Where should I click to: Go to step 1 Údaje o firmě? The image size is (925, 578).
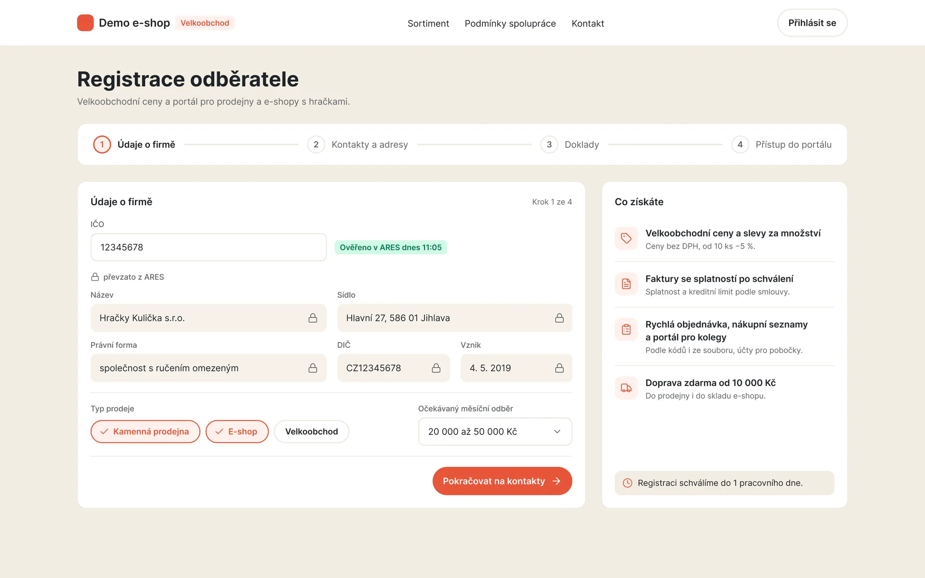coord(134,144)
